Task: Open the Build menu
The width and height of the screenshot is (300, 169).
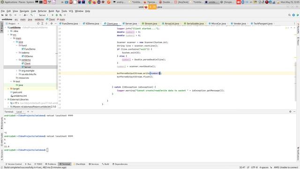Action: 51,11
